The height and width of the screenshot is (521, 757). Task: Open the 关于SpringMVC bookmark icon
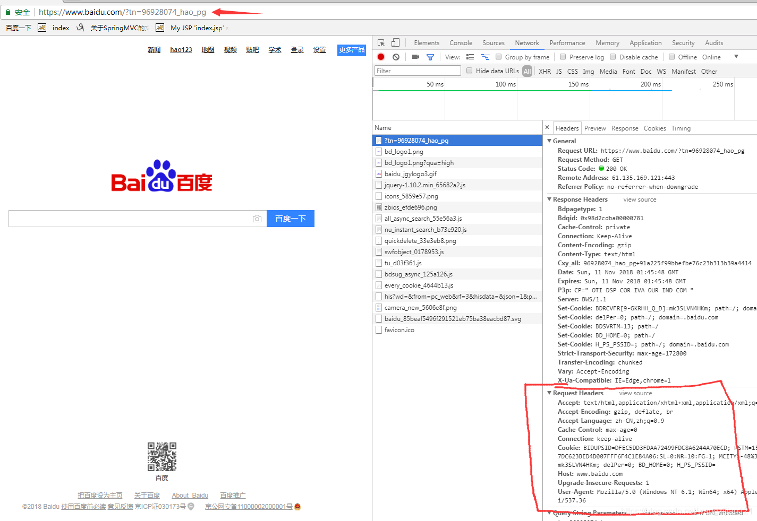click(80, 28)
